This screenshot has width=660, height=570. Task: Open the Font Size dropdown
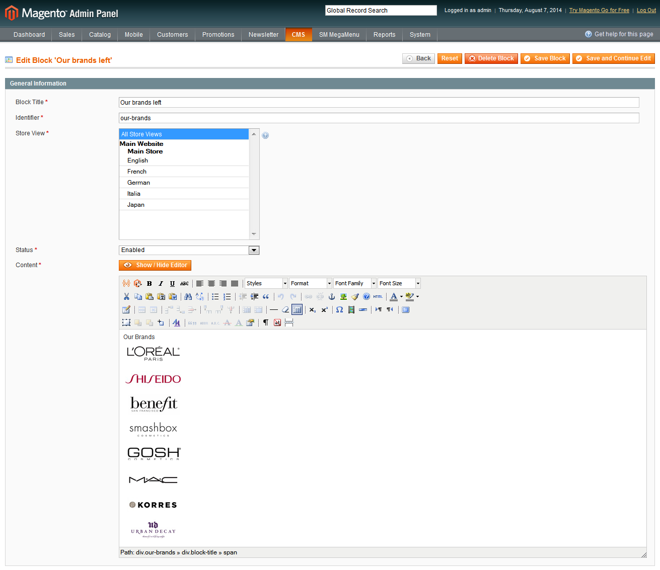tap(399, 283)
